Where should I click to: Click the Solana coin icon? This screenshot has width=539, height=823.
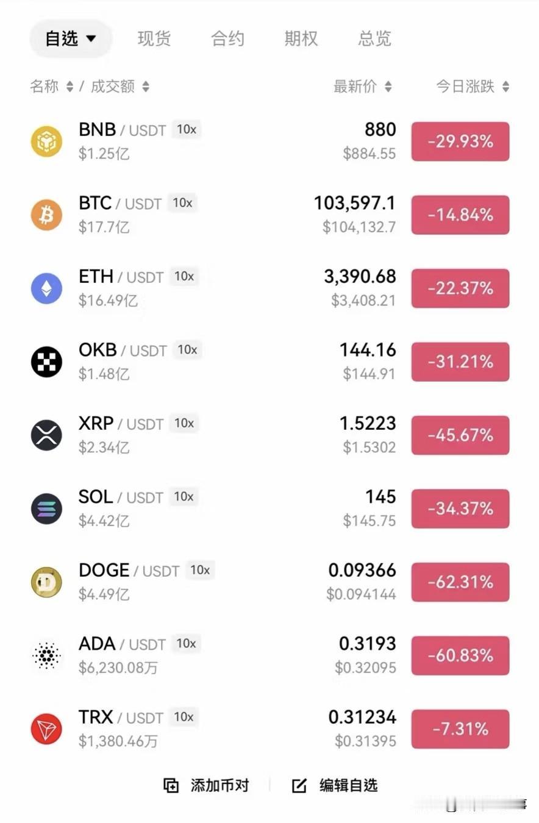click(46, 508)
